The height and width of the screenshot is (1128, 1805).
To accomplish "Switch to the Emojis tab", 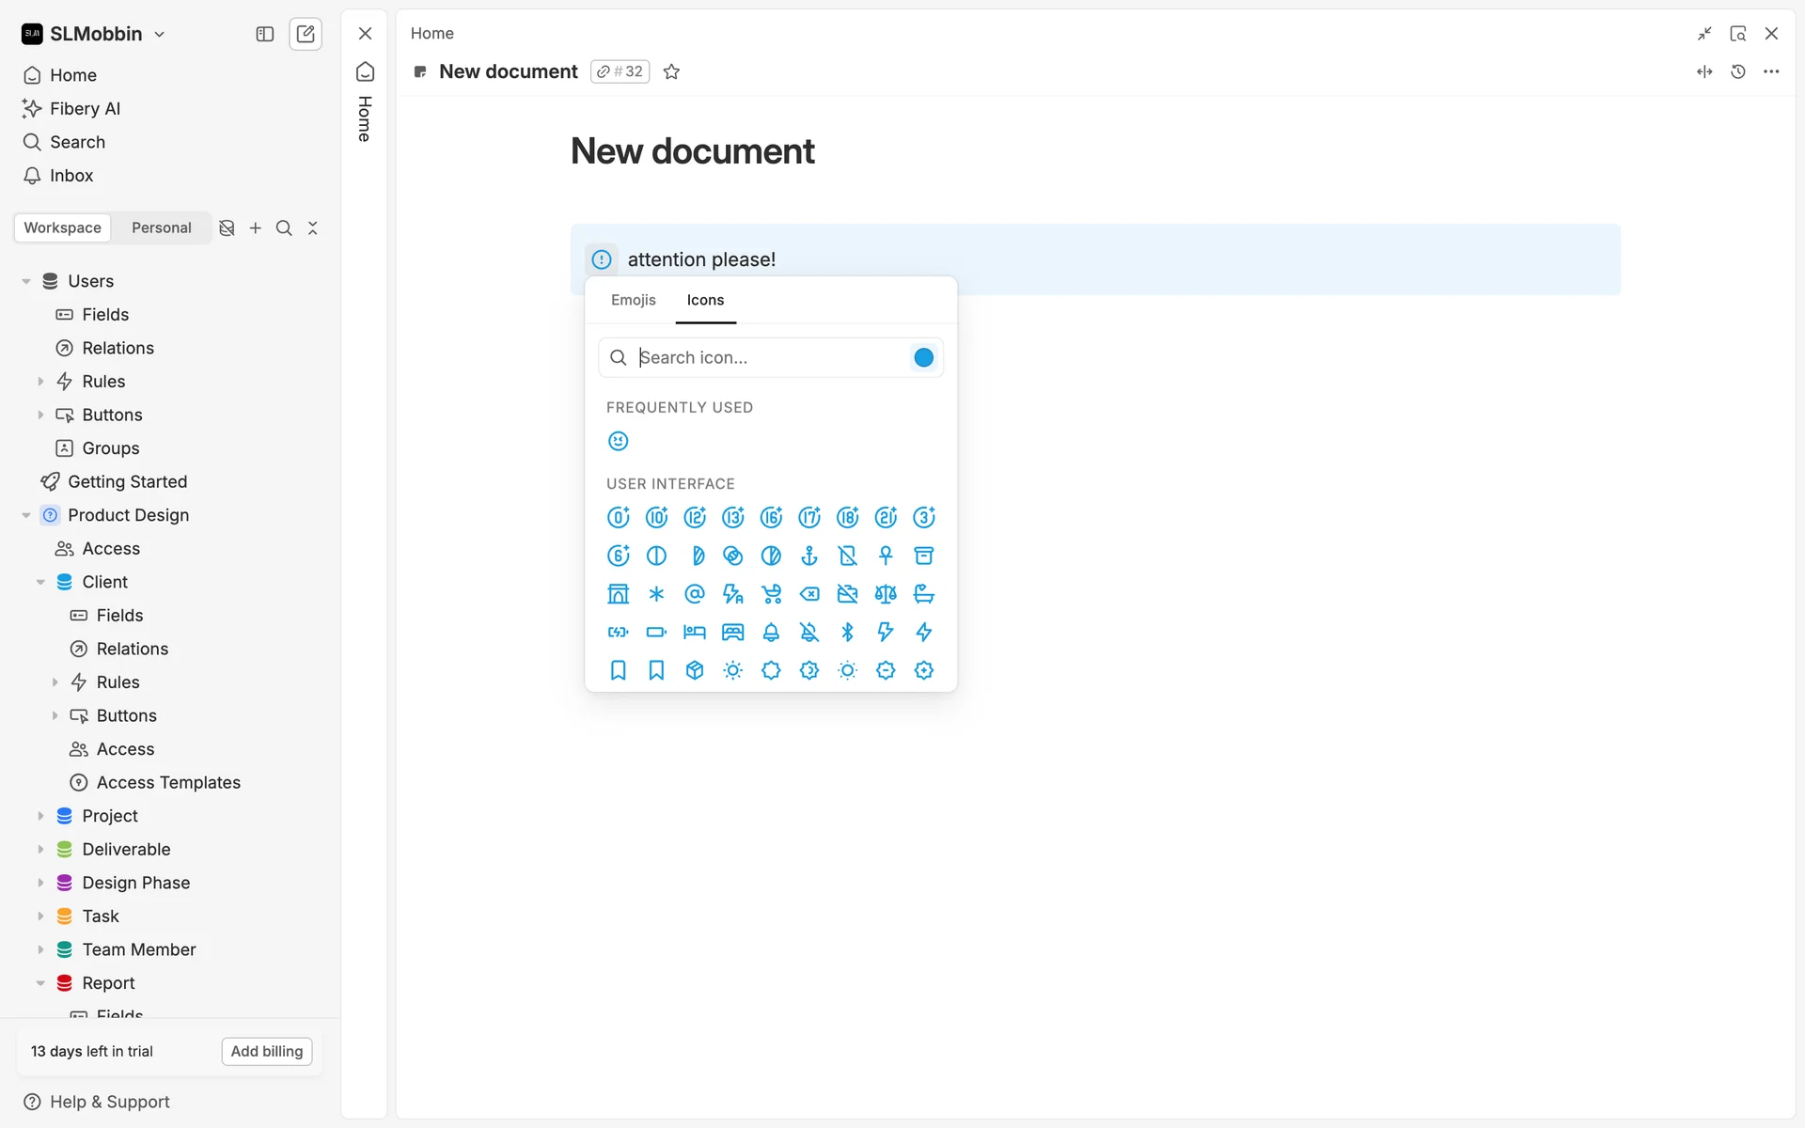I will [x=633, y=300].
